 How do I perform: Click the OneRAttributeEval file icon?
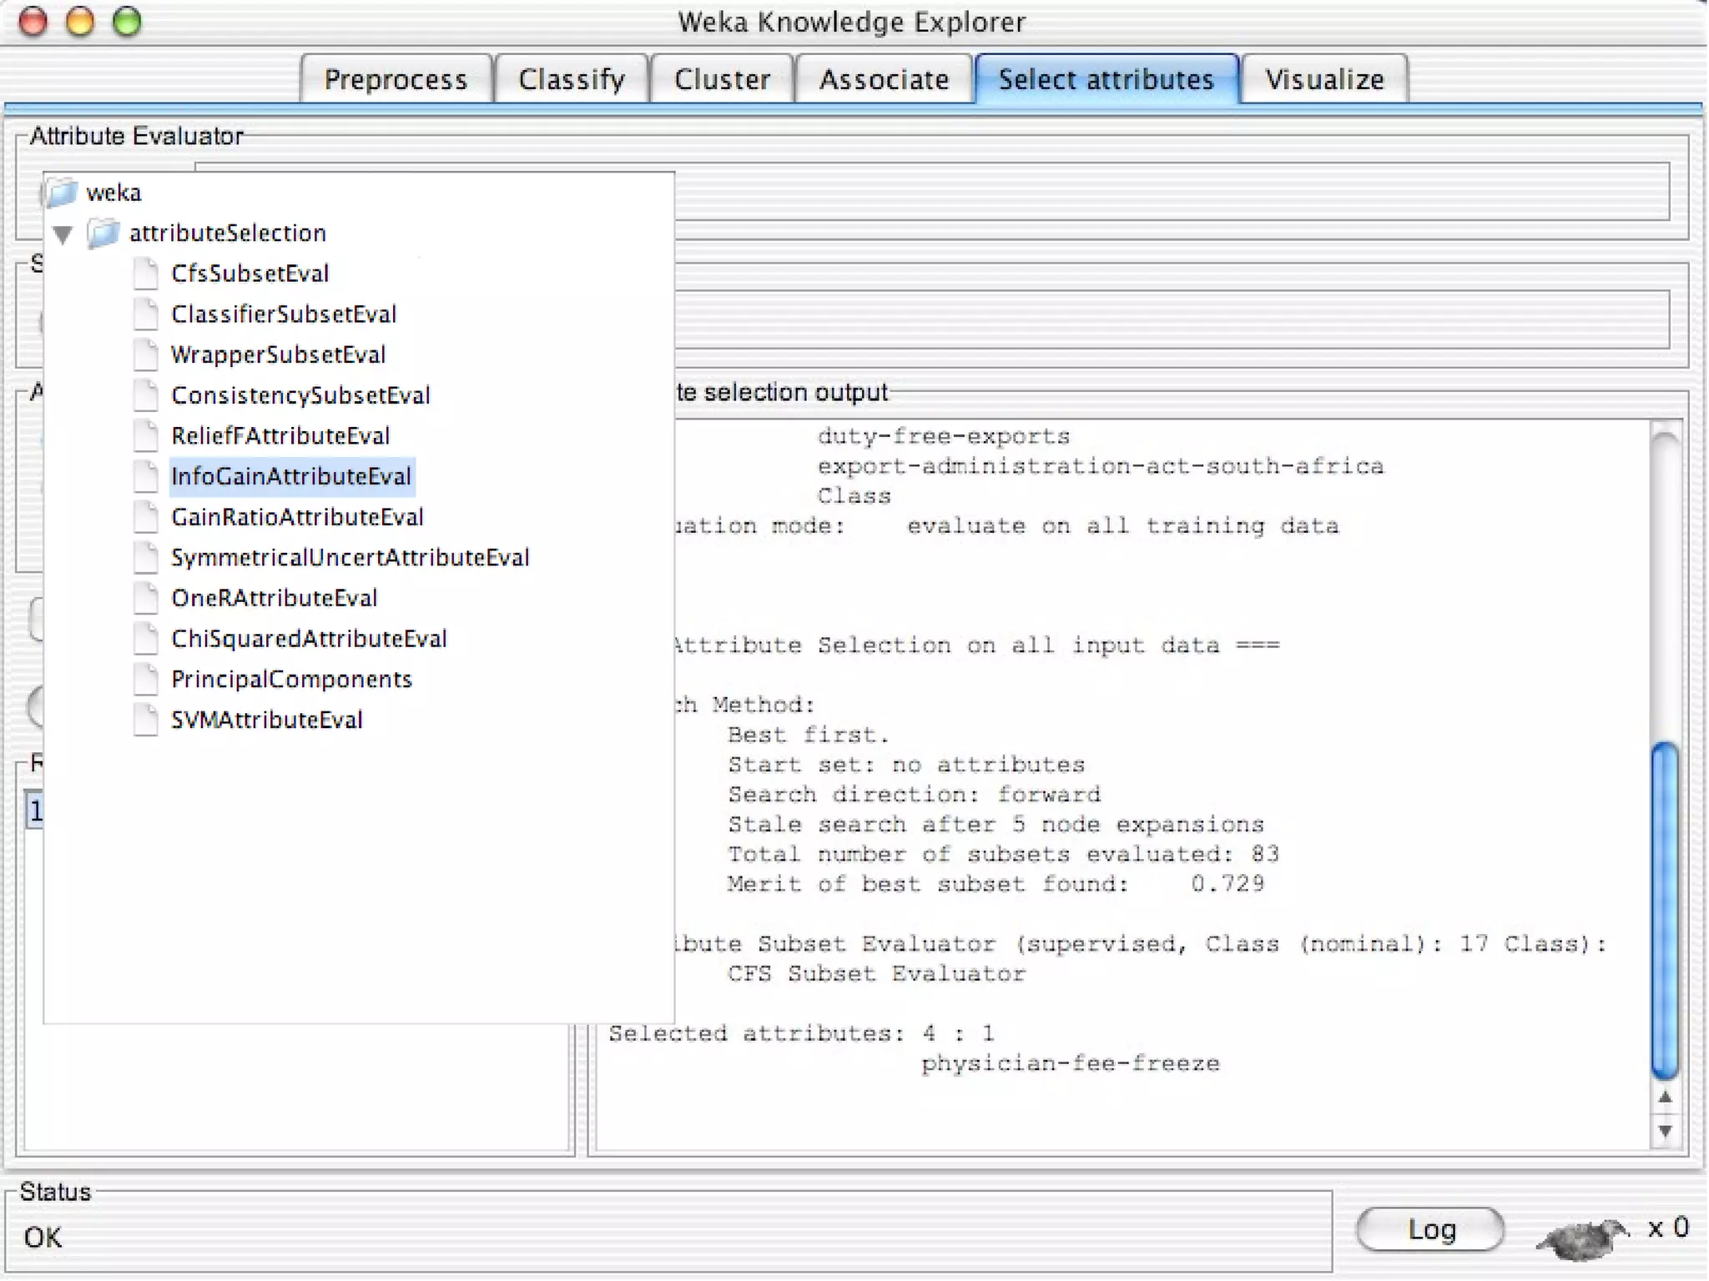click(x=146, y=598)
